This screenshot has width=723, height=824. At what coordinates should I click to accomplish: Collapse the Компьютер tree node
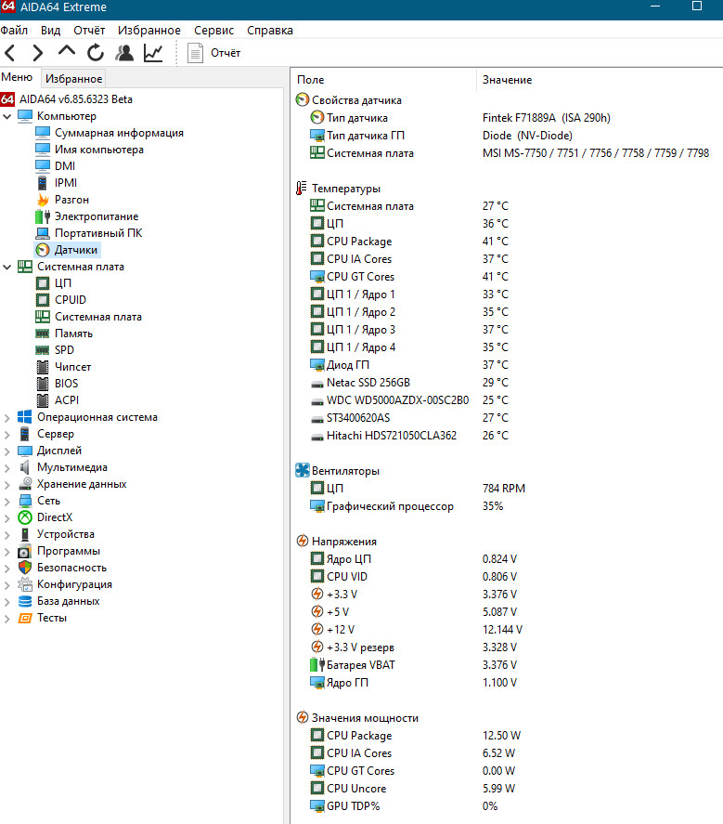tap(6, 116)
